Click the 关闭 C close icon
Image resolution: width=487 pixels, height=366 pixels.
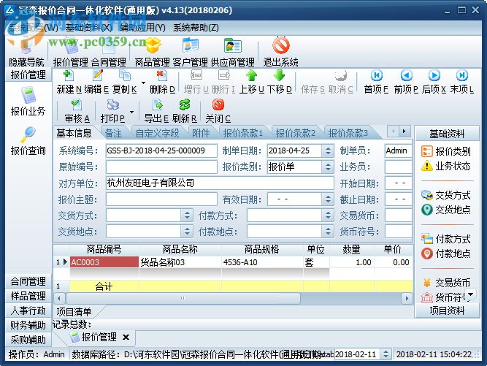click(218, 105)
